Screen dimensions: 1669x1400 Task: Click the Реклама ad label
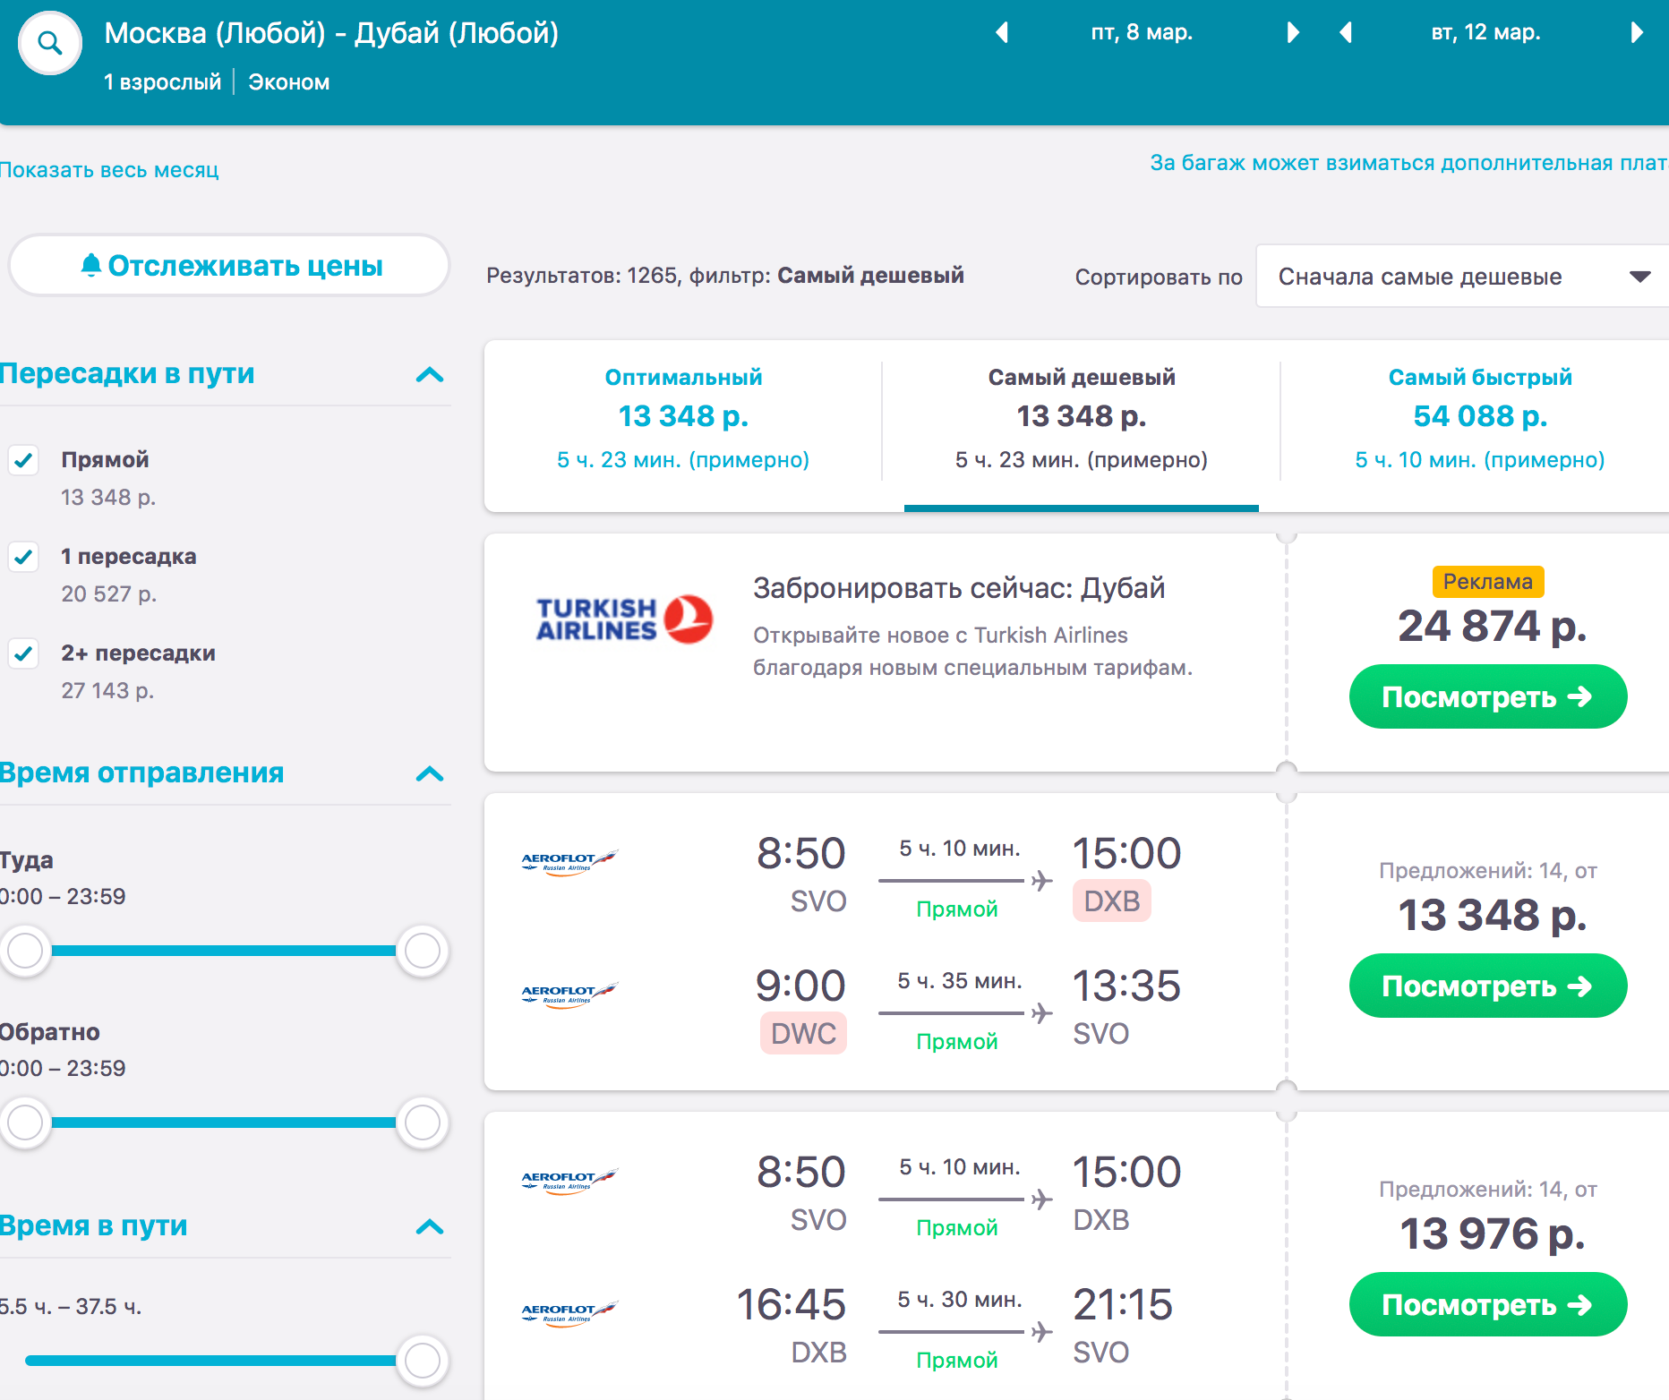tap(1487, 582)
